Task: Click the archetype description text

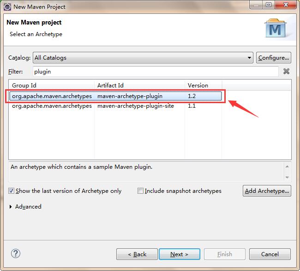Action: coord(81,167)
